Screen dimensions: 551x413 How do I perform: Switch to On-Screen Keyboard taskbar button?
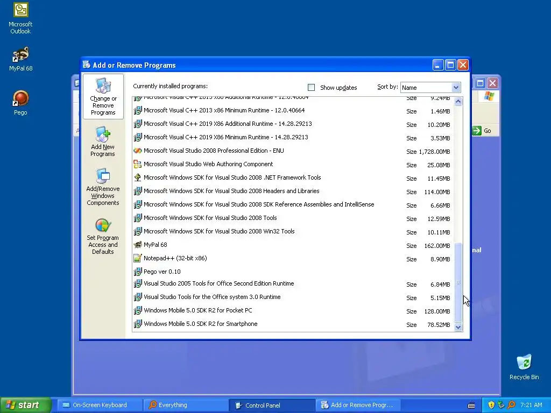tap(100, 405)
